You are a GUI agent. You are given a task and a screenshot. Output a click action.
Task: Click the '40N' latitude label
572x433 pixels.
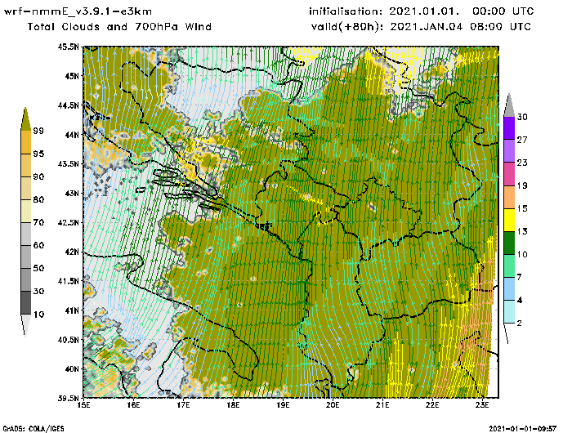coord(72,368)
